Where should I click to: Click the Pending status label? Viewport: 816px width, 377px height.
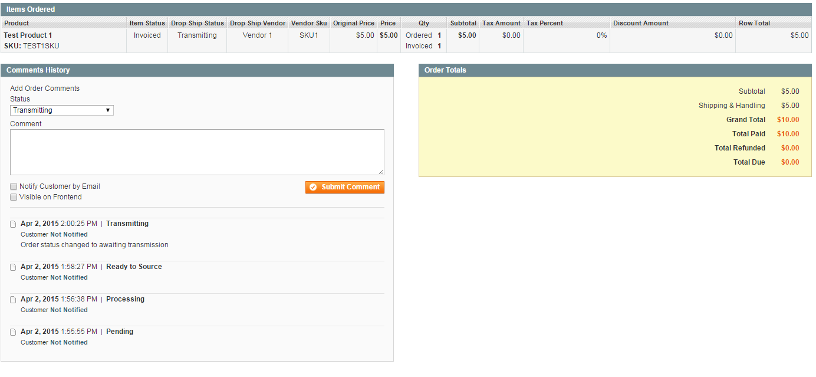[120, 332]
